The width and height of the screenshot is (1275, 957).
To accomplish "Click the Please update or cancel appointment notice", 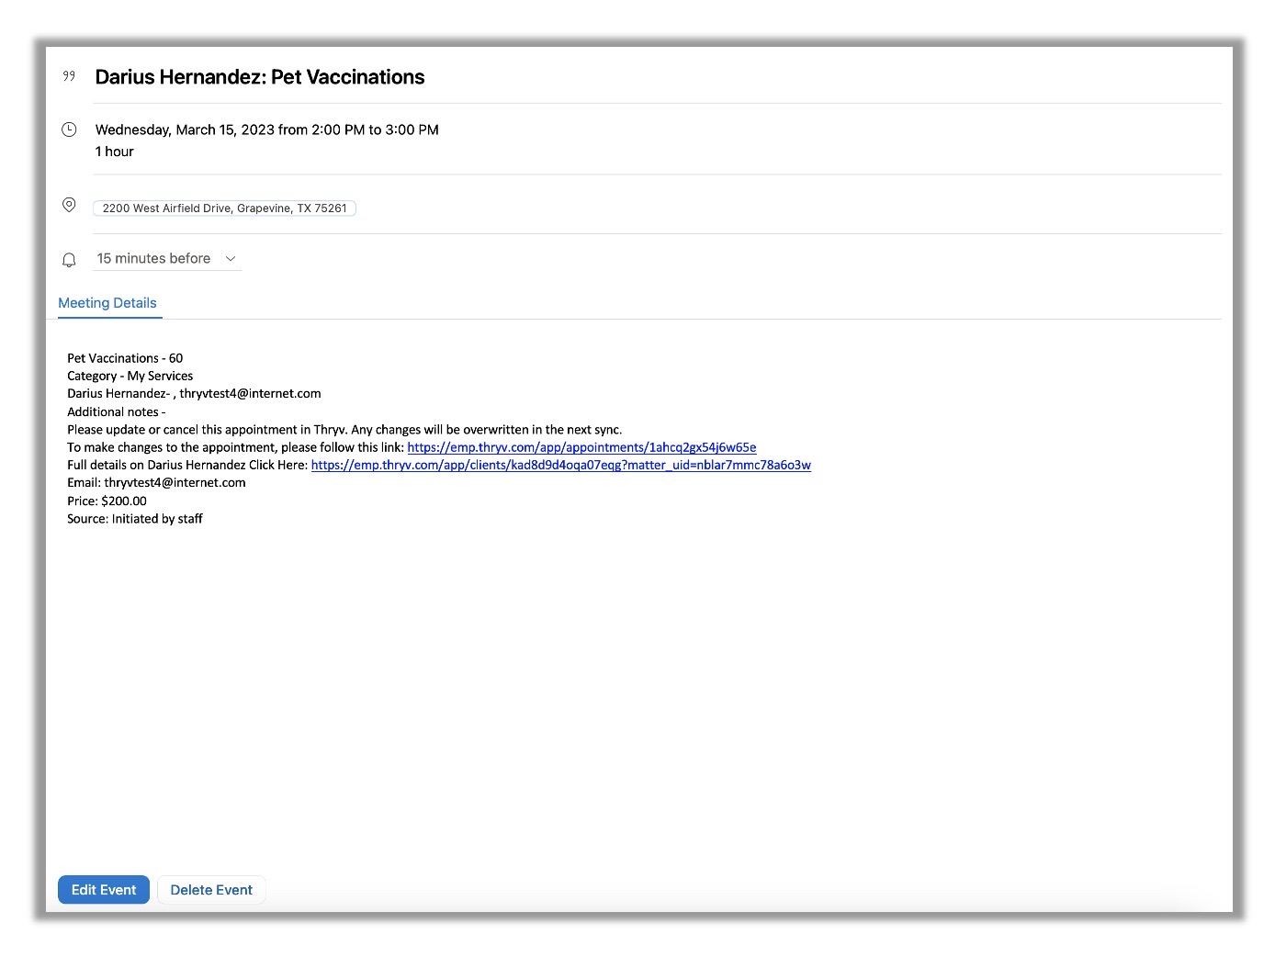I will [x=344, y=429].
